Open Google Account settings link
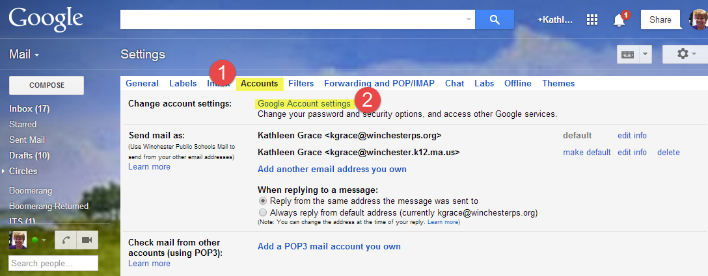This screenshot has width=708, height=276. pos(304,104)
